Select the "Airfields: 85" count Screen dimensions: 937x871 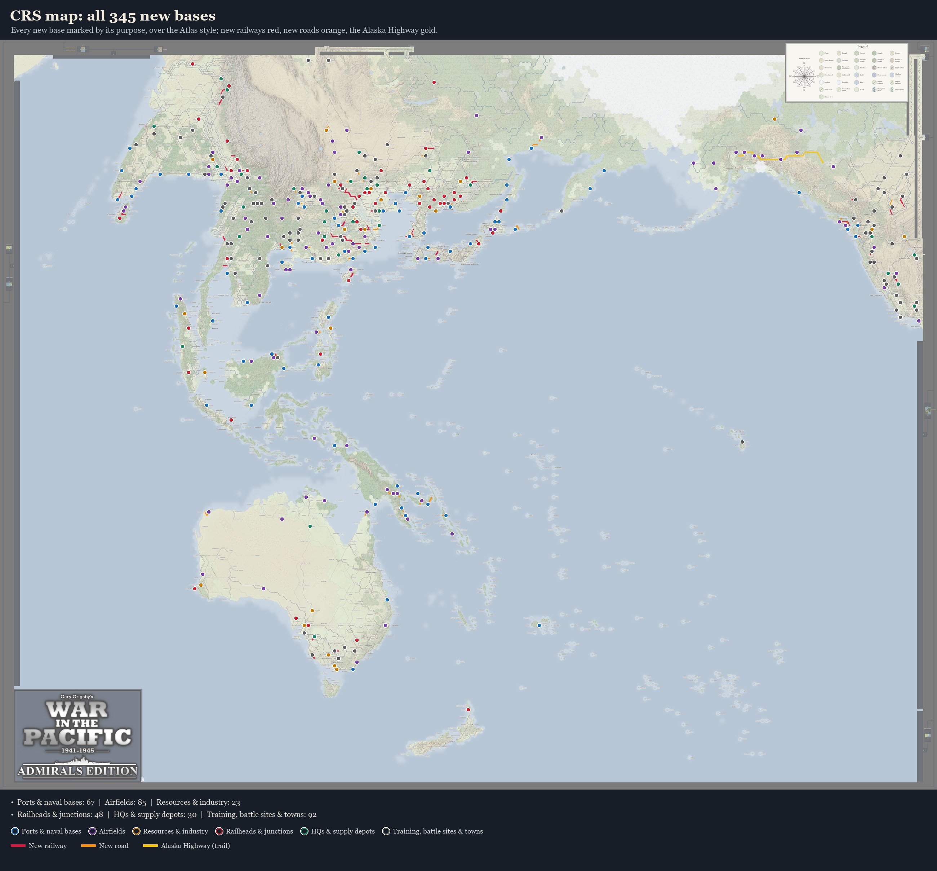(125, 802)
